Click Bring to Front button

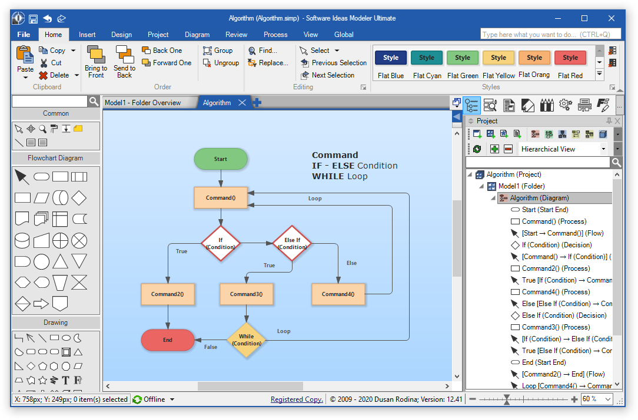[x=96, y=62]
